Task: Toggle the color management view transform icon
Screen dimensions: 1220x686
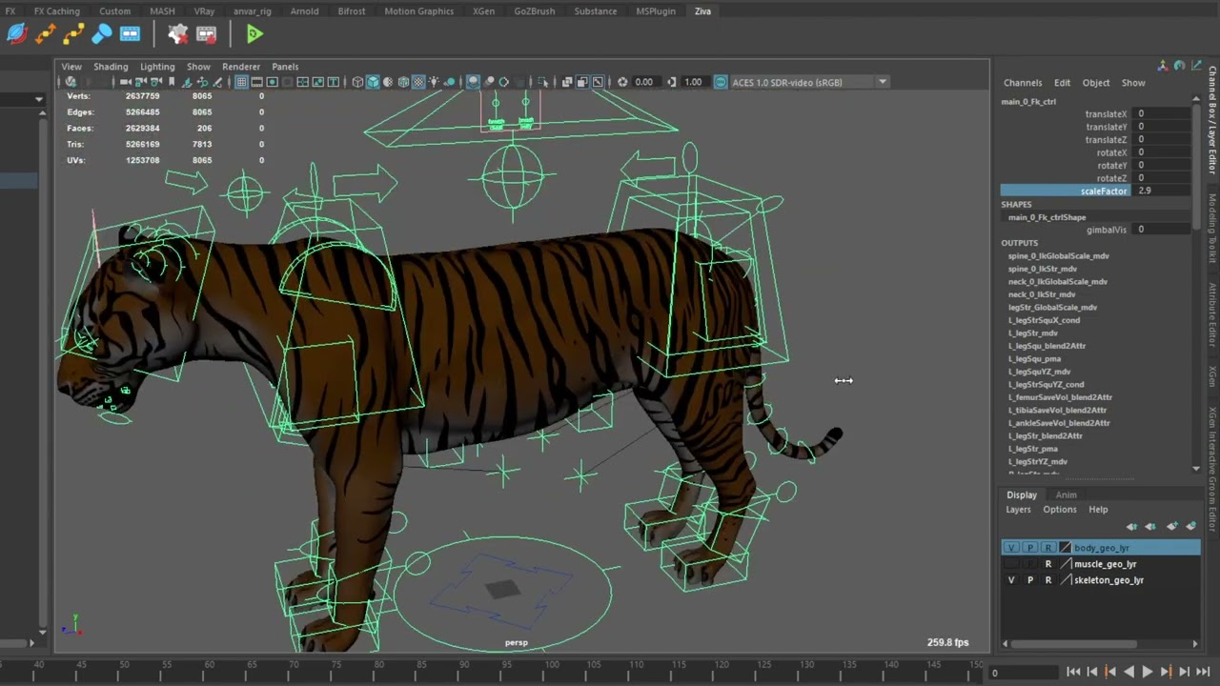Action: pos(721,82)
